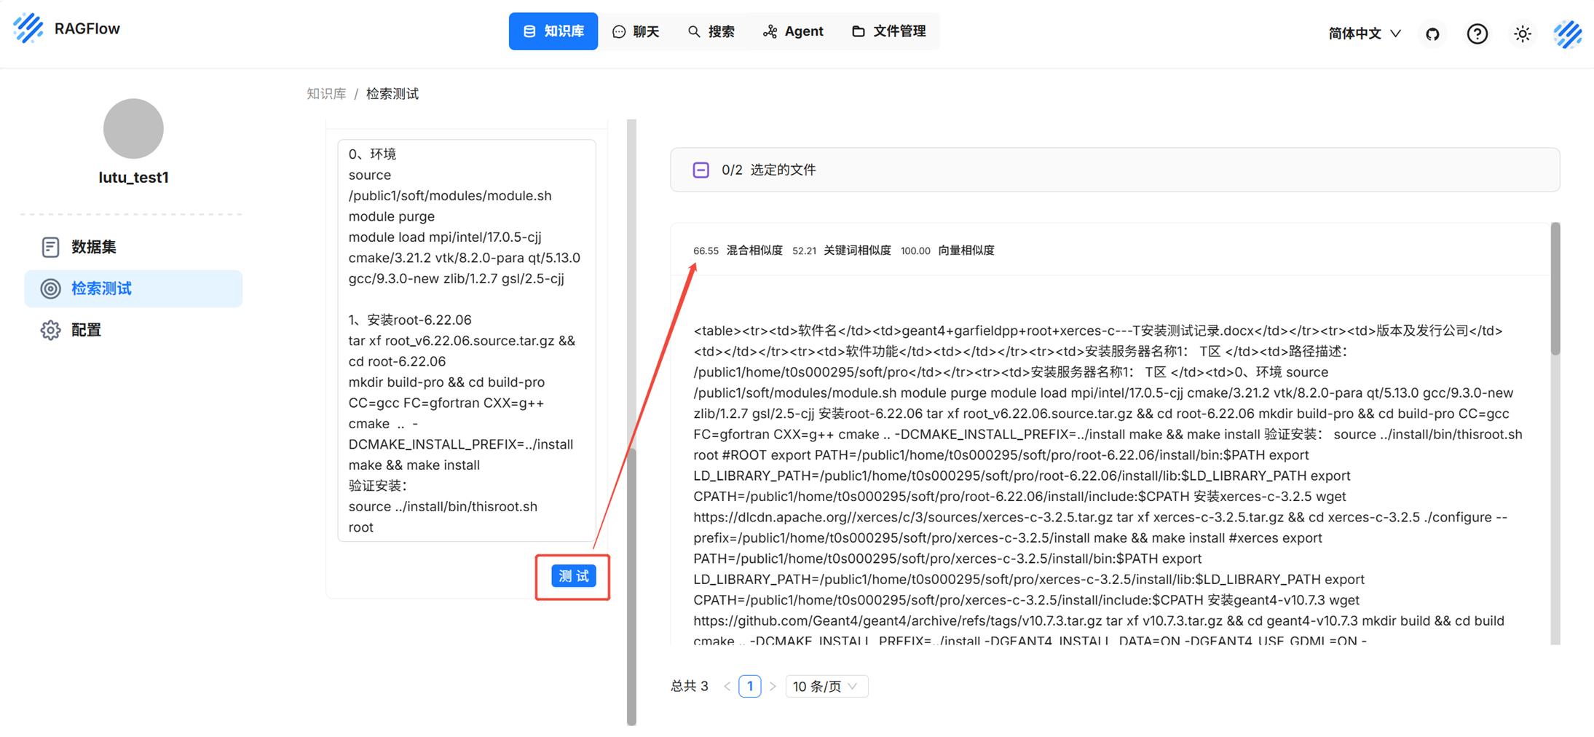Open the user avatar in top-right corner
The width and height of the screenshot is (1594, 737).
click(x=1567, y=34)
